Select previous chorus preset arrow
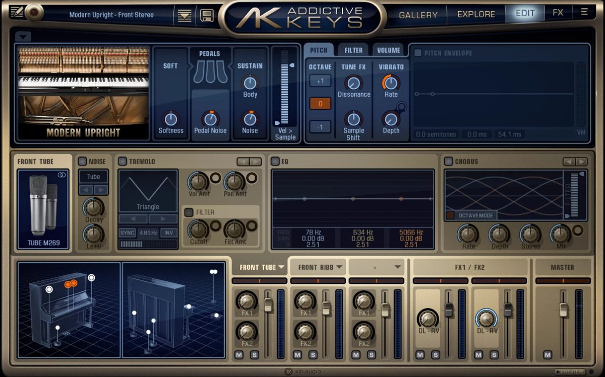The image size is (605, 377). 569,162
